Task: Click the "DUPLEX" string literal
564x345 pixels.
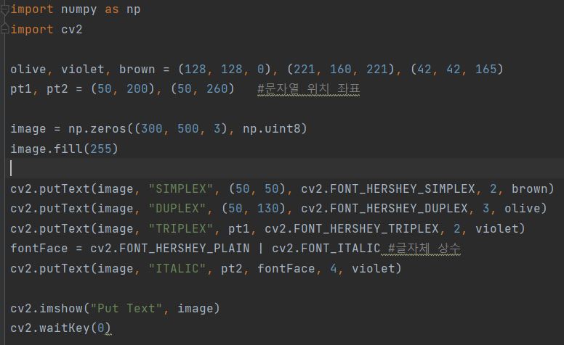Action: [177, 208]
